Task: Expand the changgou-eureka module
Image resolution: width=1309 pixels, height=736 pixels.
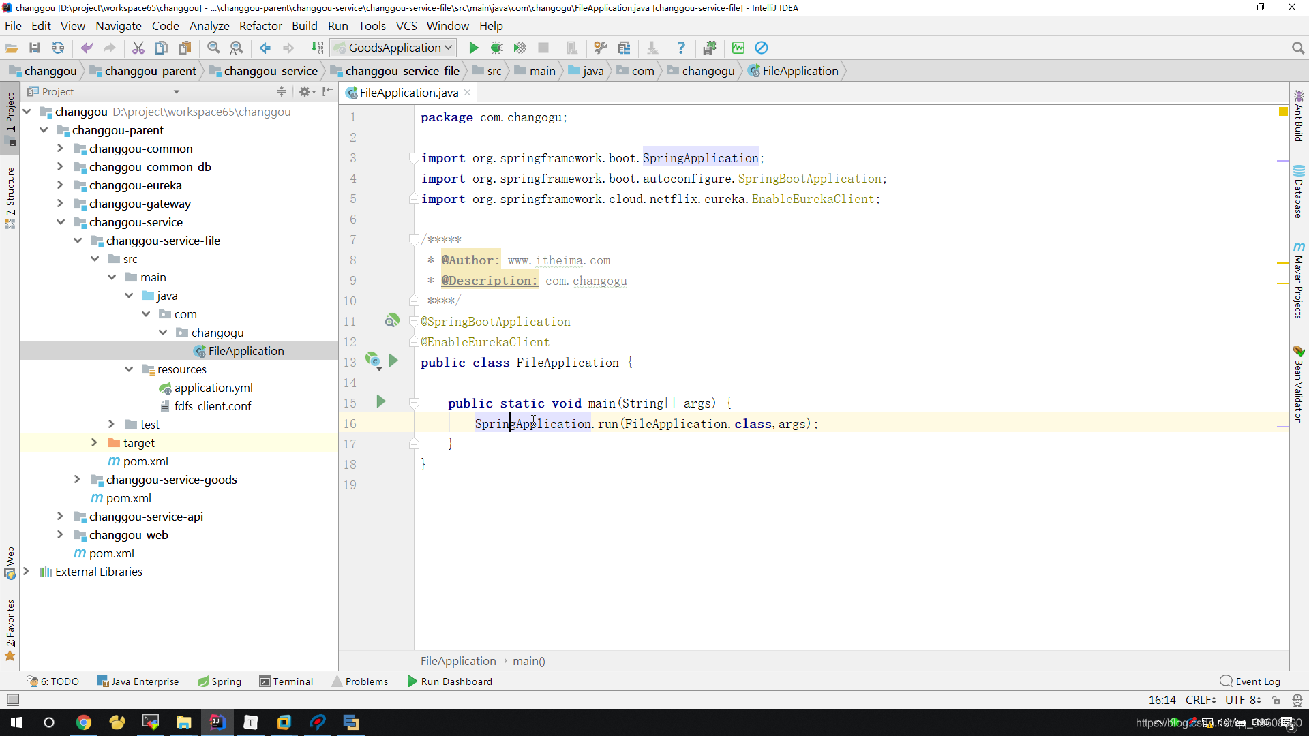Action: (x=60, y=185)
